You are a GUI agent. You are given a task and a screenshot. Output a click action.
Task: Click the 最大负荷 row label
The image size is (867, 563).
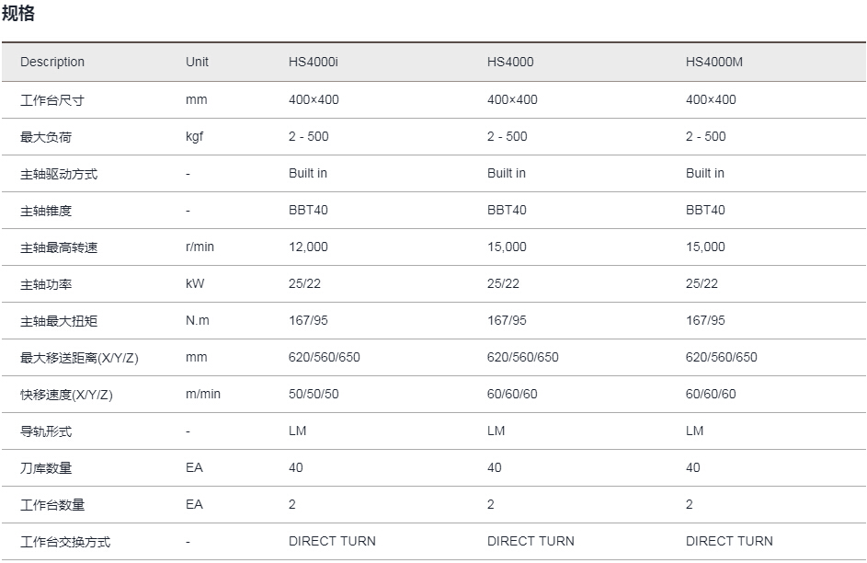point(46,137)
